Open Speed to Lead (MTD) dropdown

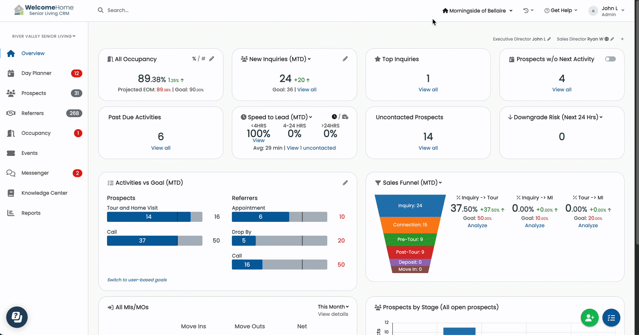pos(280,117)
